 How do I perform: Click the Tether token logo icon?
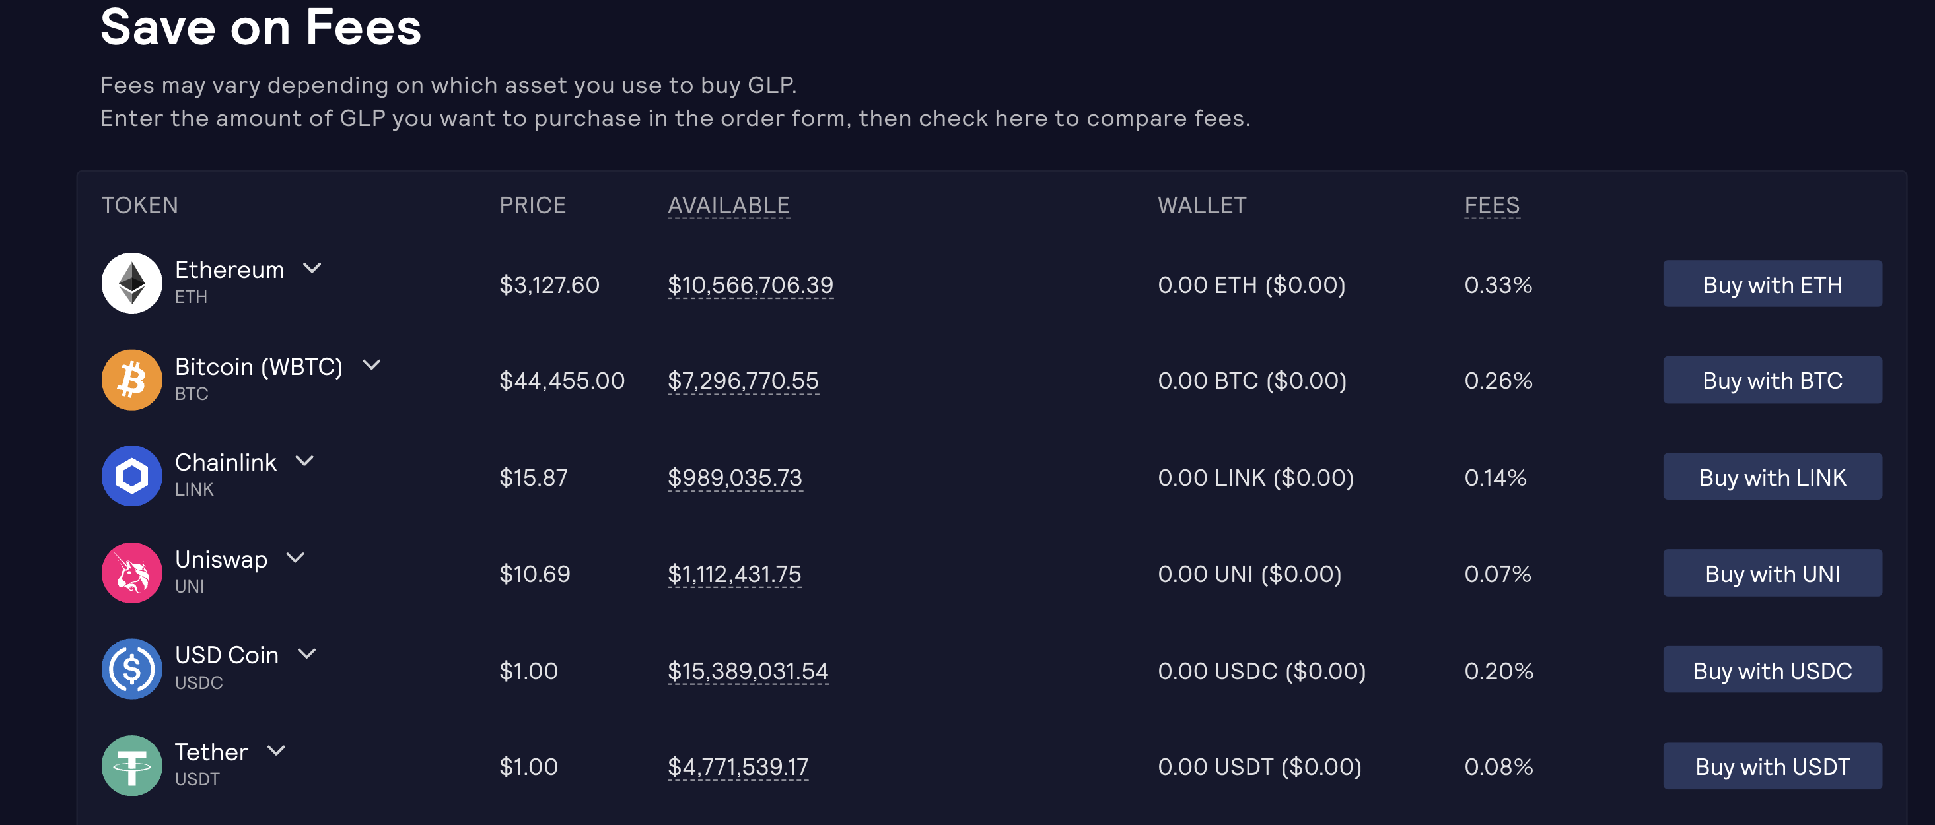(x=131, y=766)
